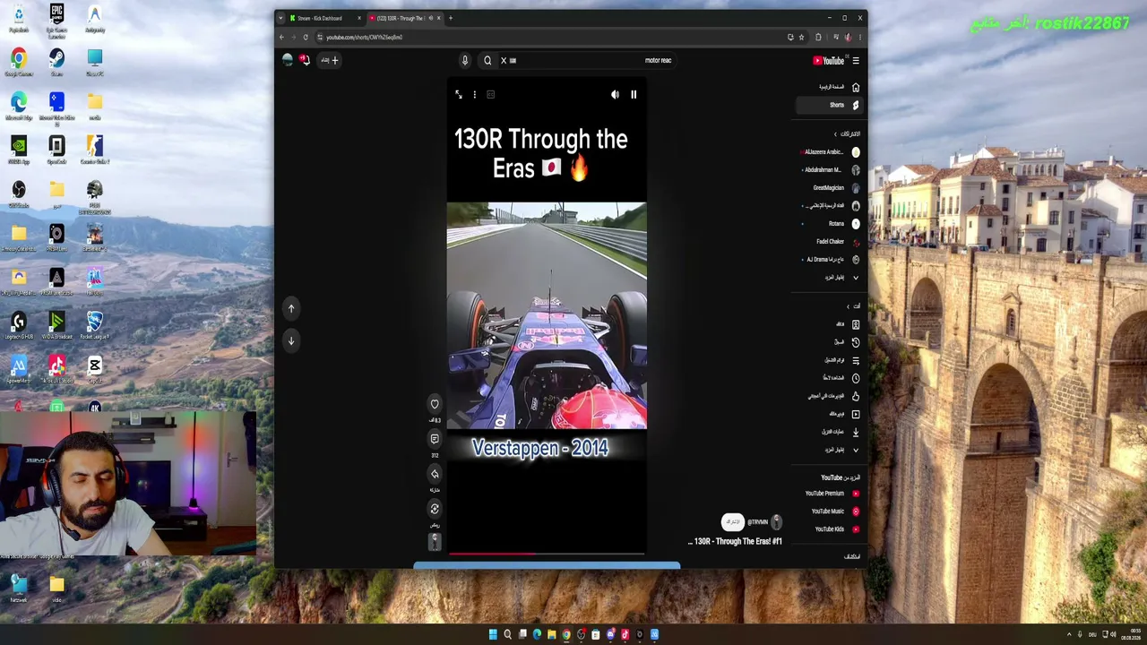The image size is (1147, 645).
Task: Go back in Chrome
Action: [281, 38]
